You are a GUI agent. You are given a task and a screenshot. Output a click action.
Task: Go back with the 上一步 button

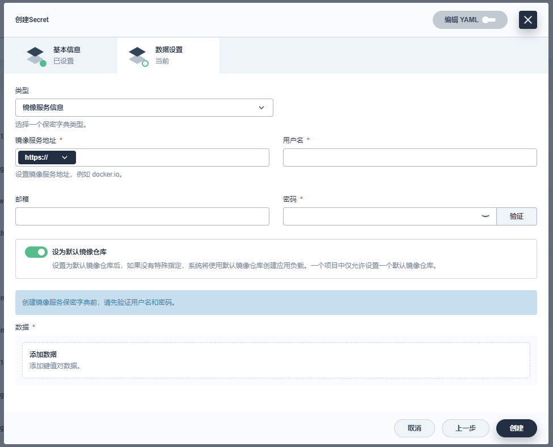(x=465, y=428)
